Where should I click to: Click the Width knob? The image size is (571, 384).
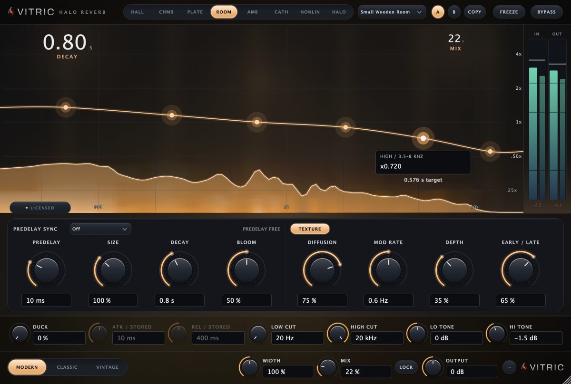click(249, 367)
